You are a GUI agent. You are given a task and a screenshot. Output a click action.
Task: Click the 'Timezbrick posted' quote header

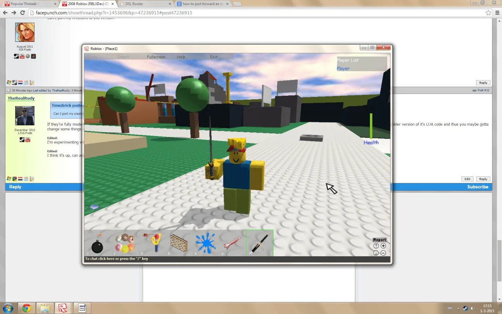click(67, 105)
